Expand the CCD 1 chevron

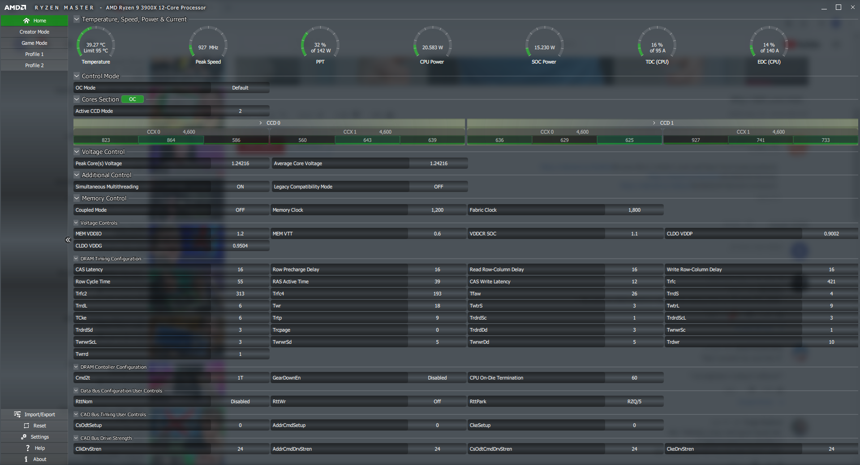[x=654, y=123]
